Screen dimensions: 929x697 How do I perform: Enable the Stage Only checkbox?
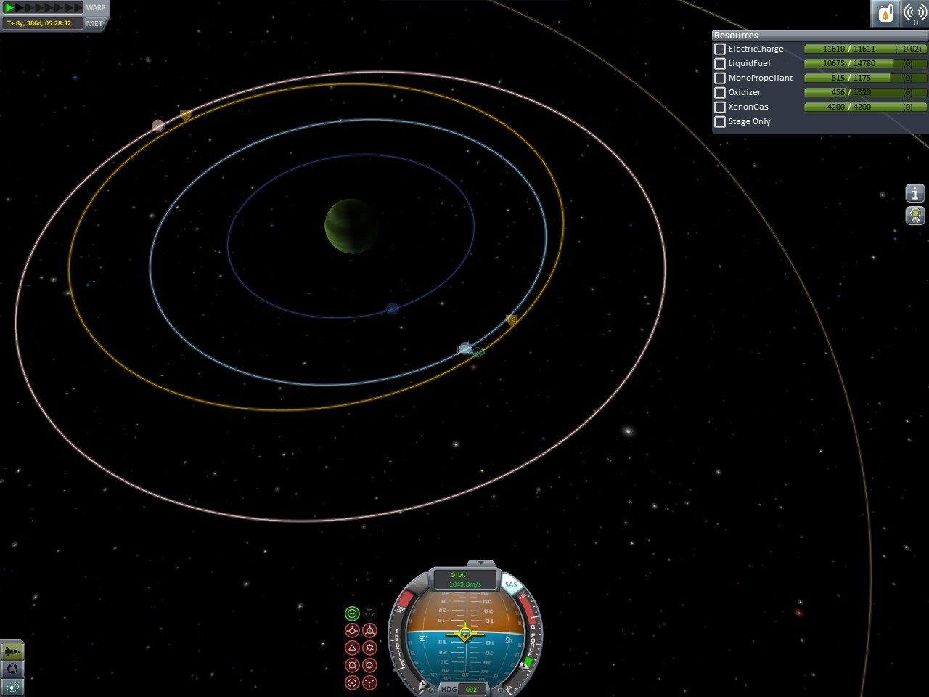720,121
